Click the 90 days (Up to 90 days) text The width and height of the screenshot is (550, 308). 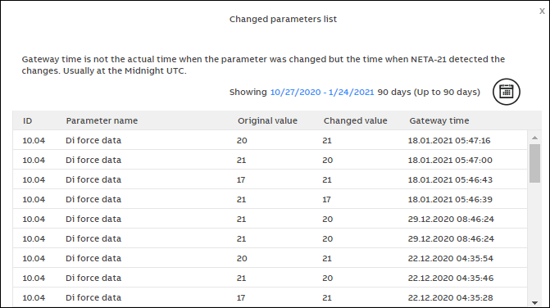coord(429,93)
